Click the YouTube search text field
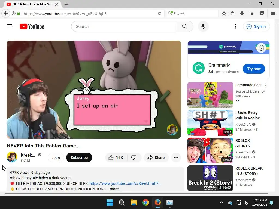Viewport: 279px width, 209px height. tap(124, 26)
